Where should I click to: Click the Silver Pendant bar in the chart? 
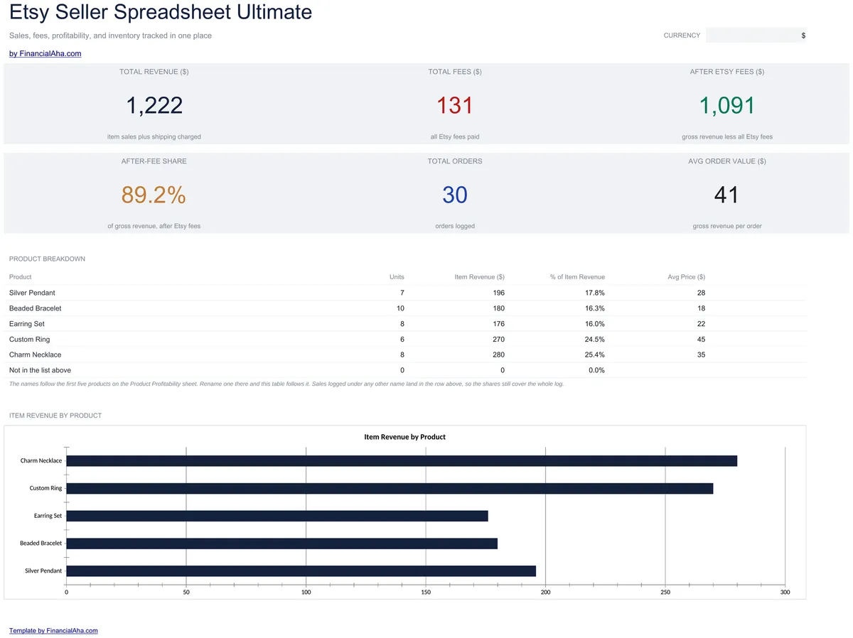click(301, 571)
